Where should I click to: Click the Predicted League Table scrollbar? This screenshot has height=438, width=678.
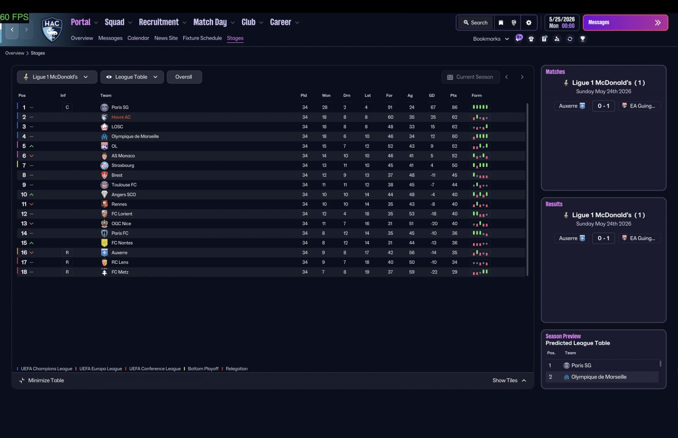pyautogui.click(x=660, y=363)
